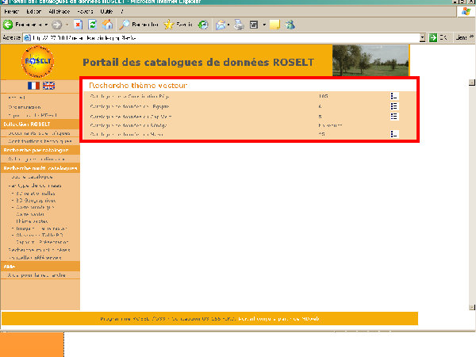
Task: Refresh the page with green arrows icon
Action: point(93,25)
